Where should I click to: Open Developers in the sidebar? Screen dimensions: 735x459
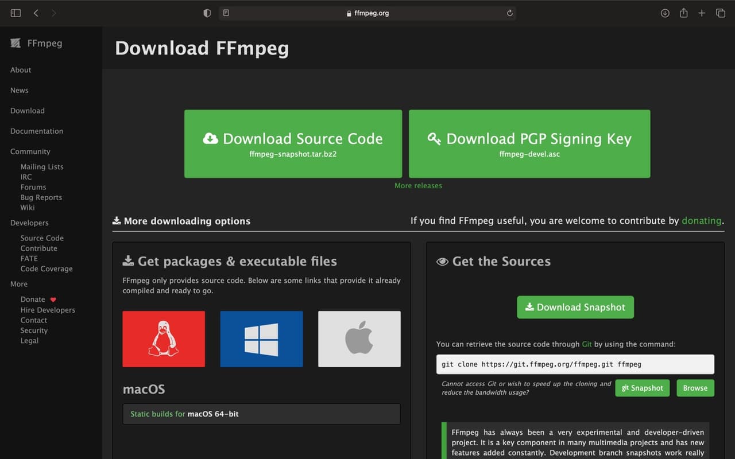29,223
